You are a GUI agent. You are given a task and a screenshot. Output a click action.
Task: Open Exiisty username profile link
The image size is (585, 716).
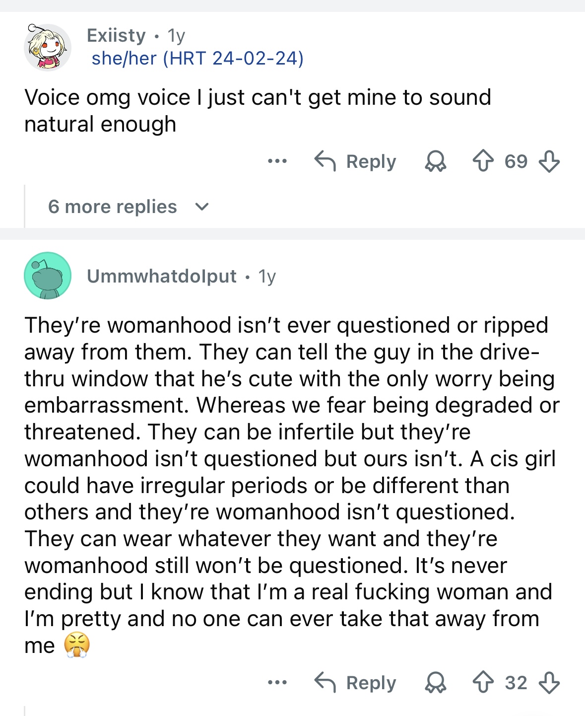coord(116,35)
